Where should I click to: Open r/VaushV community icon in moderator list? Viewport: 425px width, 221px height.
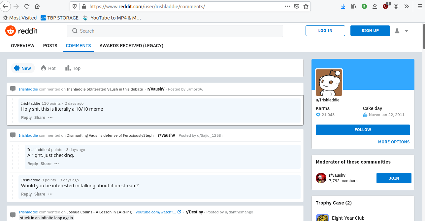(321, 178)
